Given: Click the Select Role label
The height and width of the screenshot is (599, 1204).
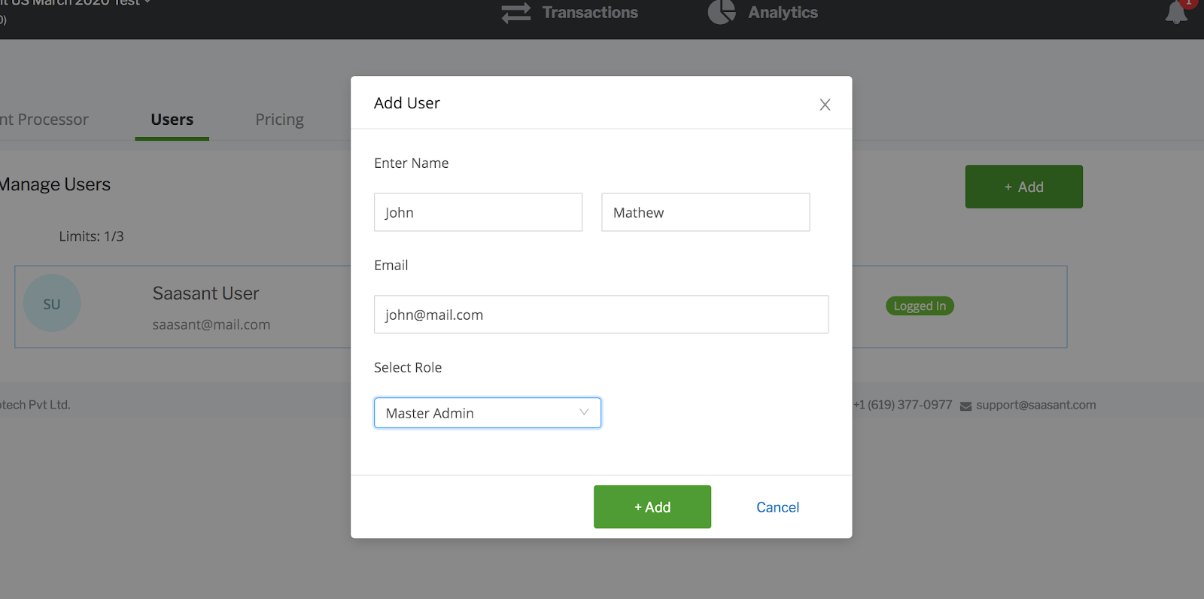Looking at the screenshot, I should click(408, 367).
